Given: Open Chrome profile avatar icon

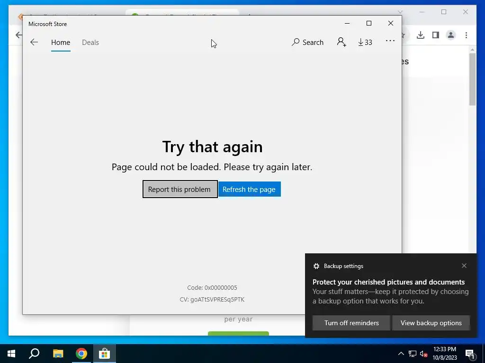Looking at the screenshot, I should [451, 35].
